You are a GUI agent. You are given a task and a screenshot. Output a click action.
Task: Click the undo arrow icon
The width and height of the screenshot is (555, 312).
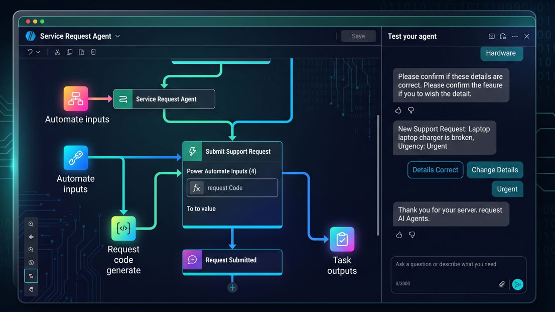(x=30, y=52)
